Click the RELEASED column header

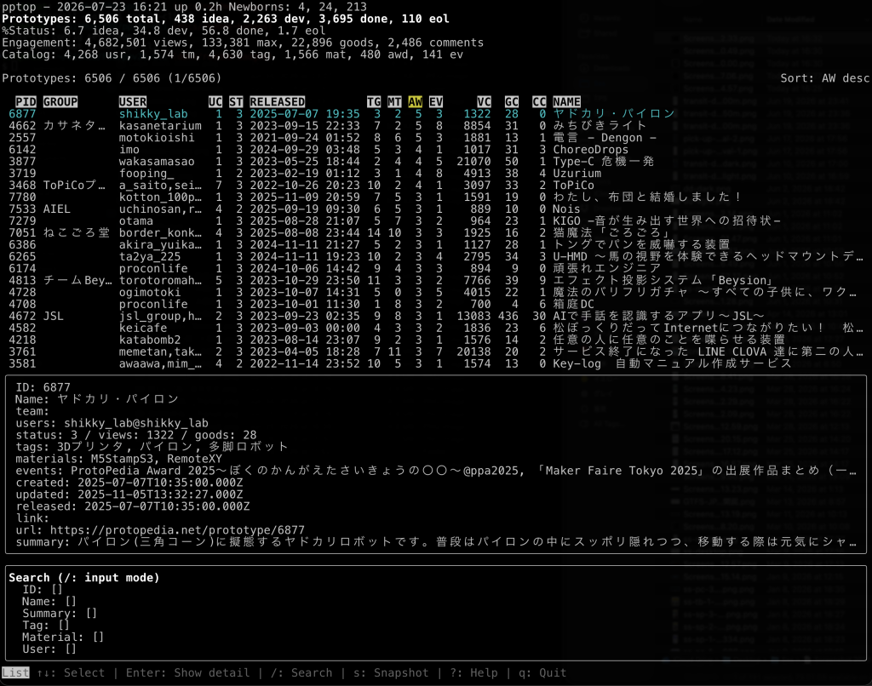(277, 102)
